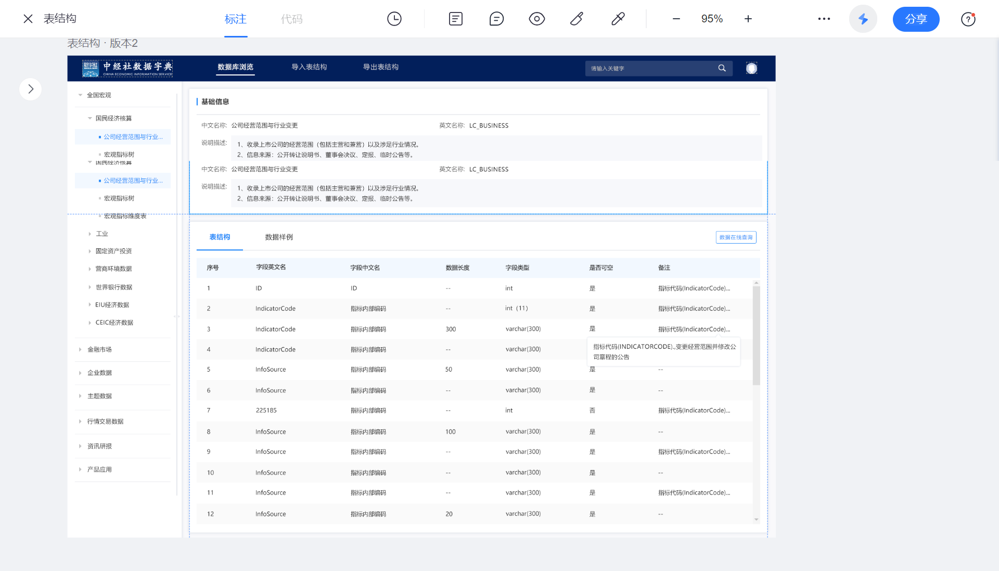
Task: Click the user avatar icon
Action: [751, 68]
